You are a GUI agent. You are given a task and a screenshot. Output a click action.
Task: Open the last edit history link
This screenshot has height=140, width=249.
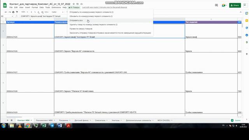click(105, 7)
